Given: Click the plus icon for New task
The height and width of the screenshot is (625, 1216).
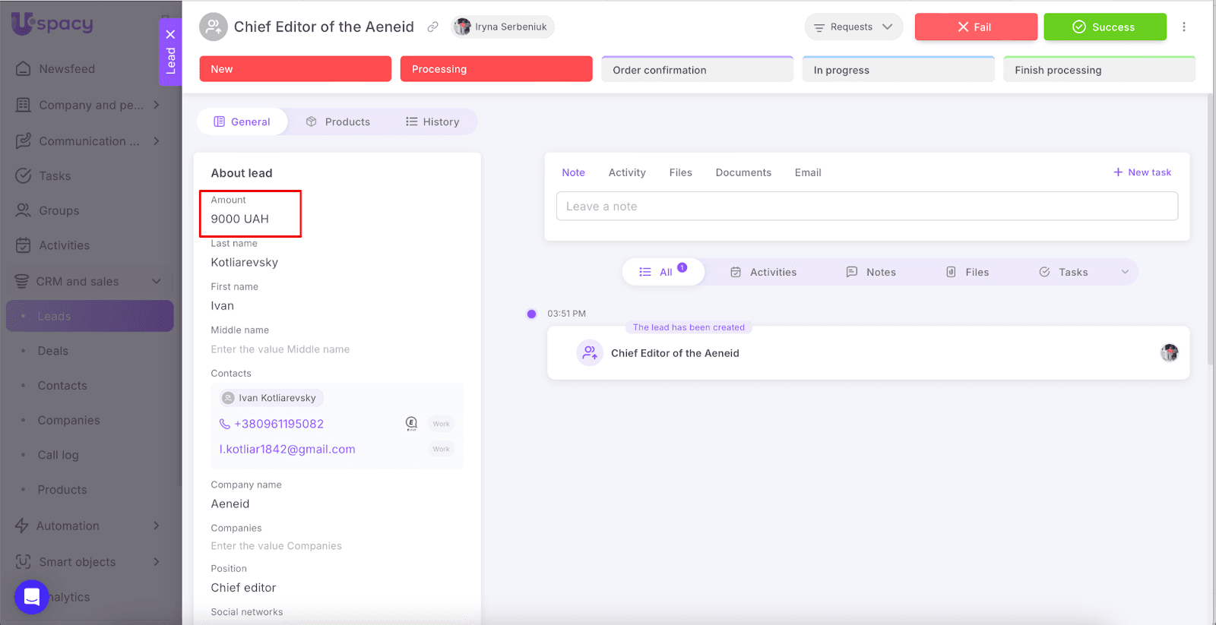Looking at the screenshot, I should pos(1118,172).
